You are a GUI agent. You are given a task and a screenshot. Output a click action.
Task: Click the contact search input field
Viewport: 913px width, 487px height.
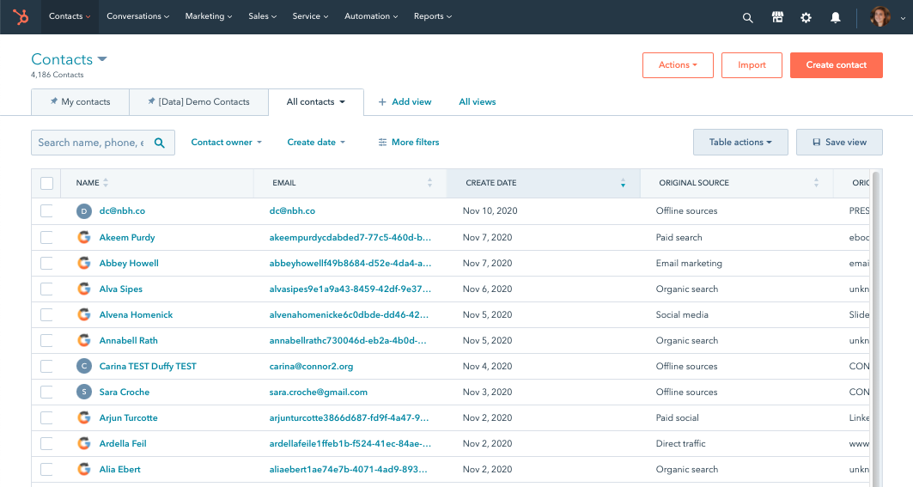pyautogui.click(x=92, y=143)
